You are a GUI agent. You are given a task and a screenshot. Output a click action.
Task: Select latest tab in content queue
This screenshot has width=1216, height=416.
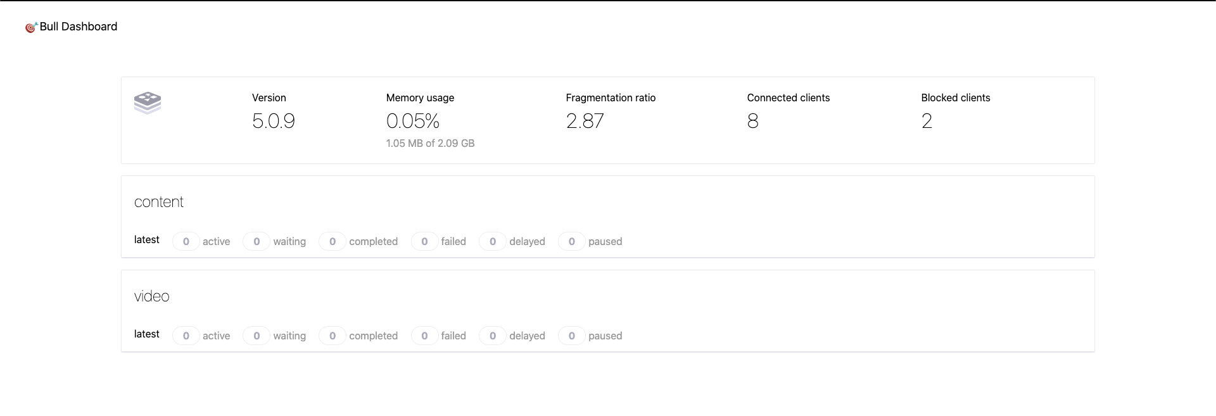147,239
